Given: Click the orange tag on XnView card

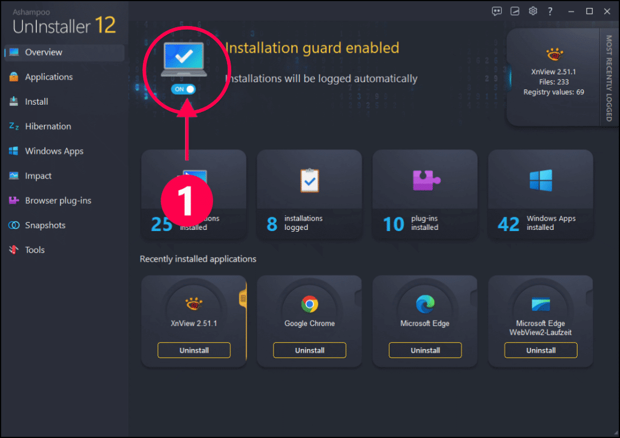Looking at the screenshot, I should tap(242, 299).
